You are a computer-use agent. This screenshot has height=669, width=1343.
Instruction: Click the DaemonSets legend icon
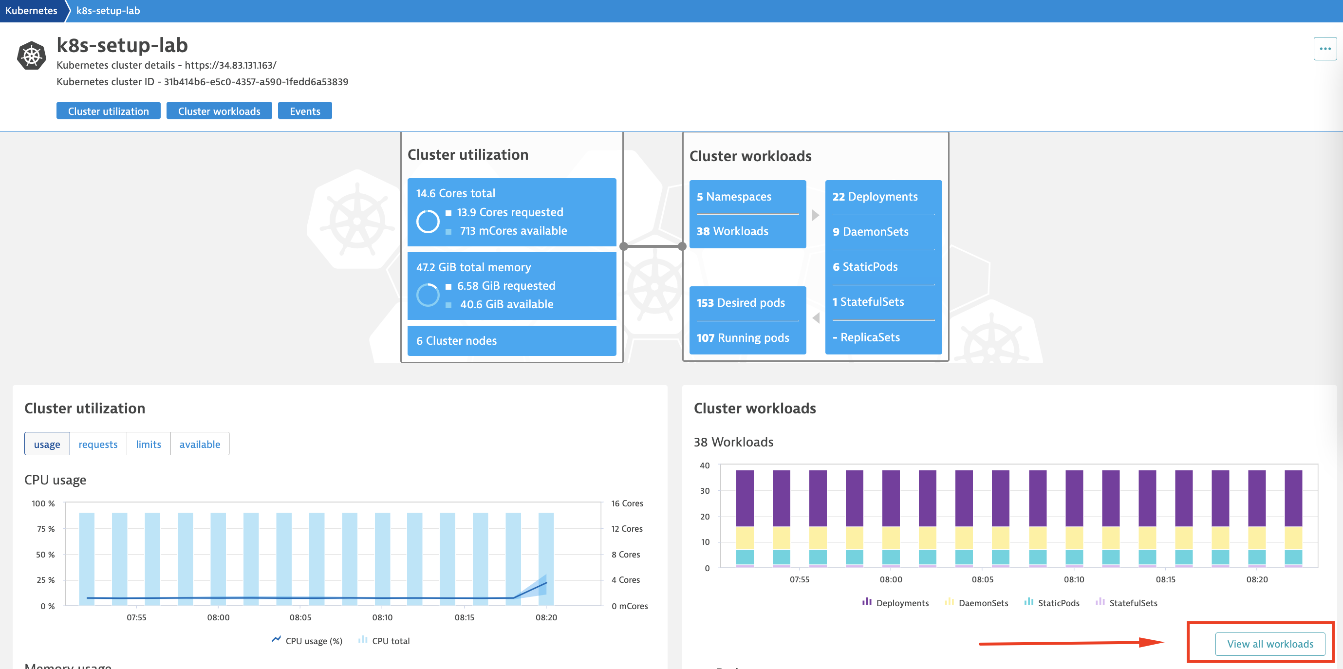pyautogui.click(x=950, y=602)
